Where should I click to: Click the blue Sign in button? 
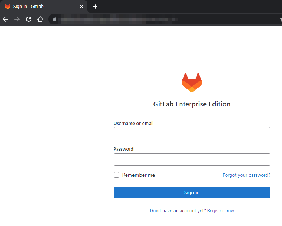click(192, 192)
